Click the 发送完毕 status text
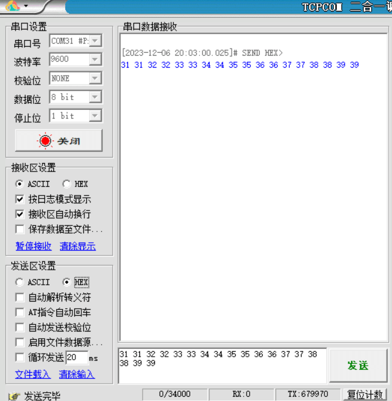 pyautogui.click(x=42, y=396)
